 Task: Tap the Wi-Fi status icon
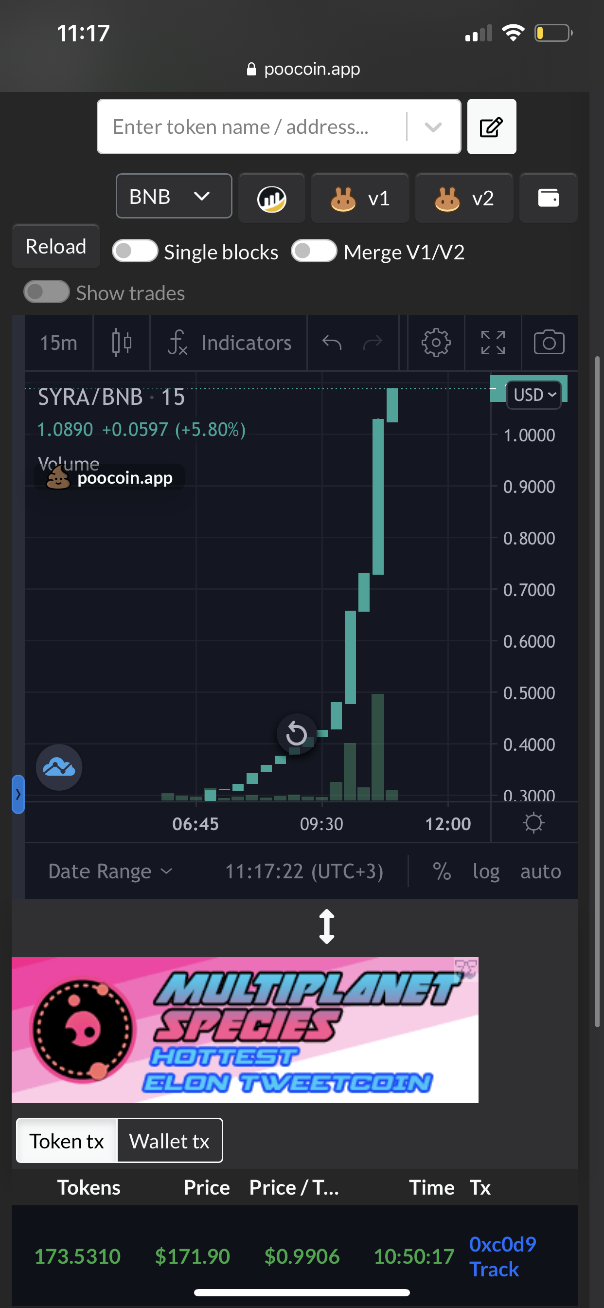pos(513,33)
